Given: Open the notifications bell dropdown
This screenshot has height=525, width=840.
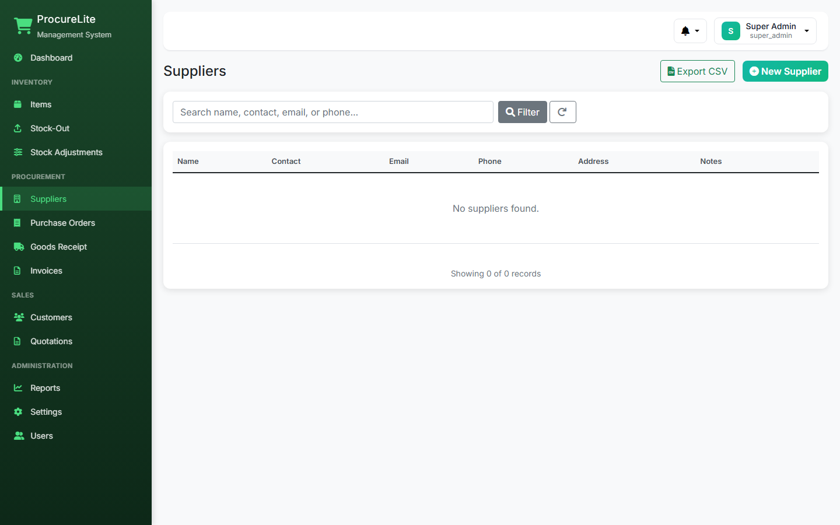Looking at the screenshot, I should [x=690, y=31].
